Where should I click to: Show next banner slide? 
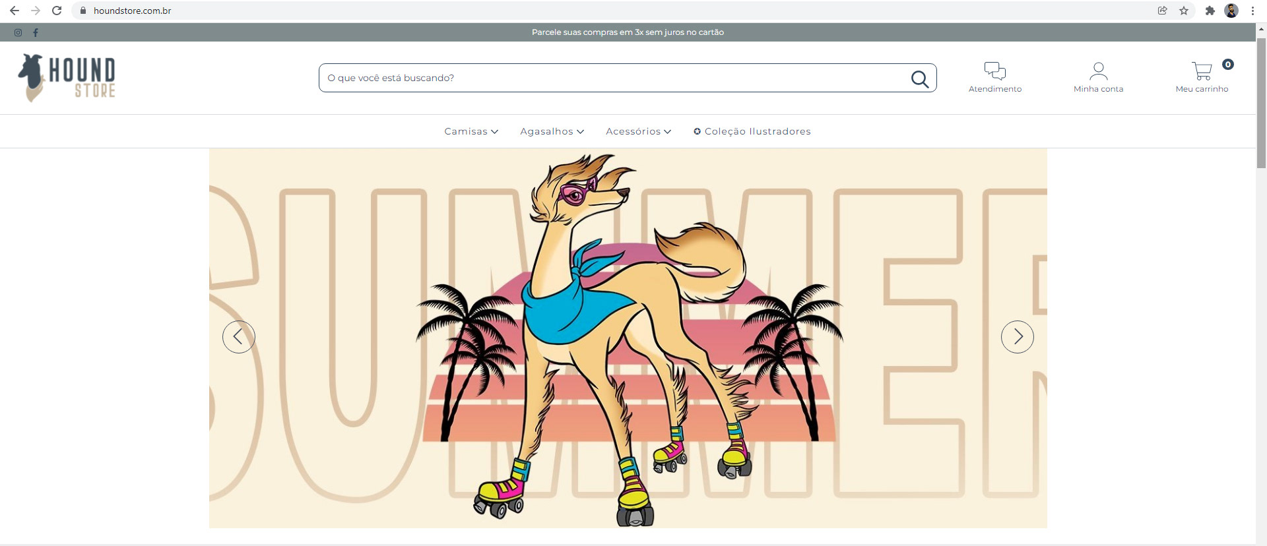pyautogui.click(x=1018, y=337)
